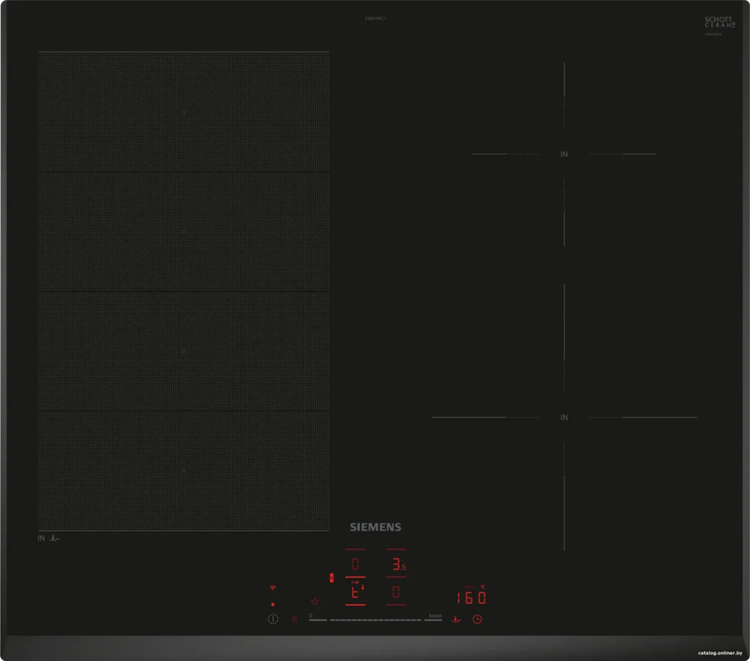Tap the upper IN marker on right zone
The width and height of the screenshot is (750, 661).
(565, 155)
